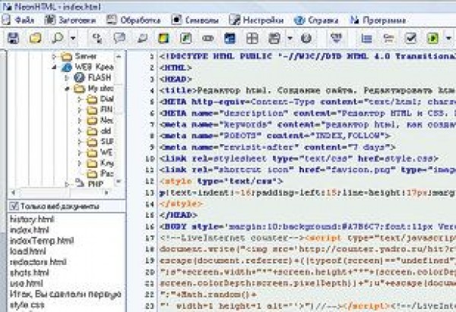Click the magnifier Search toolbar icon
This screenshot has height=312, width=456.
pyautogui.click(x=57, y=38)
